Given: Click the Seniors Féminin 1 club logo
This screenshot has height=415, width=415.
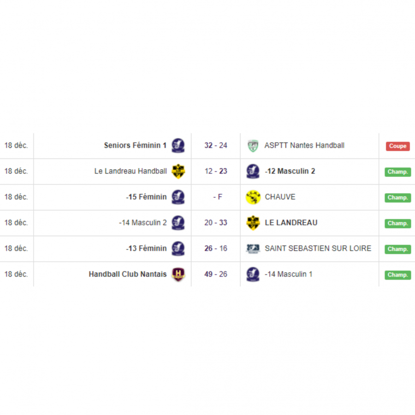Looking at the screenshot, I should pyautogui.click(x=178, y=146).
